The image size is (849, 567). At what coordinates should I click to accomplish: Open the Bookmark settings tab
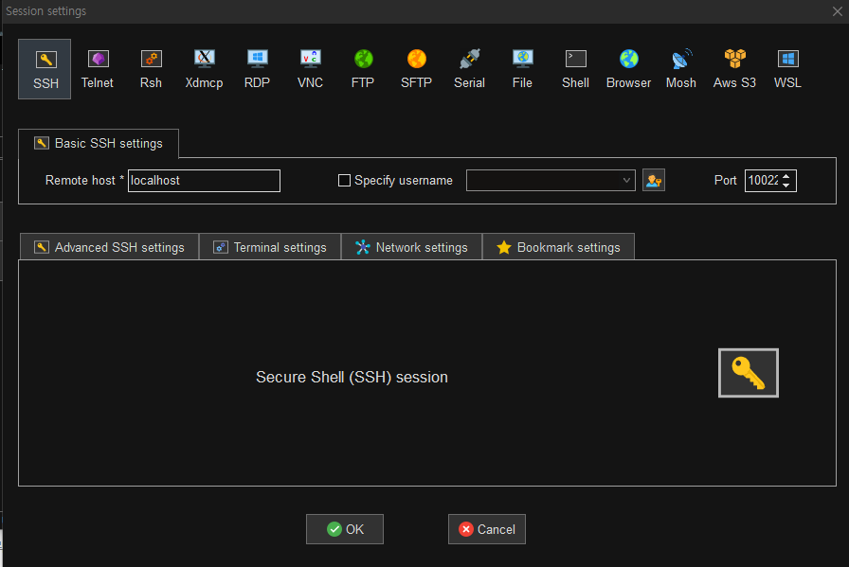558,247
